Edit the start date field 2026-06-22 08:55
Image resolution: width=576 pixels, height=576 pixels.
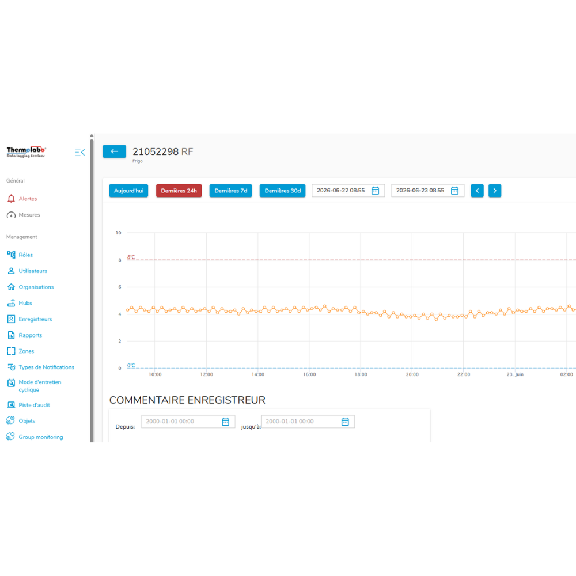[348, 191]
